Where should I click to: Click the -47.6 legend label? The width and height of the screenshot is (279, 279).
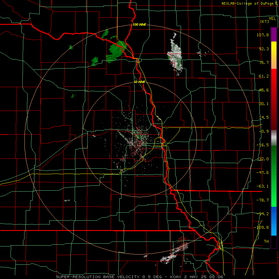[263, 173]
